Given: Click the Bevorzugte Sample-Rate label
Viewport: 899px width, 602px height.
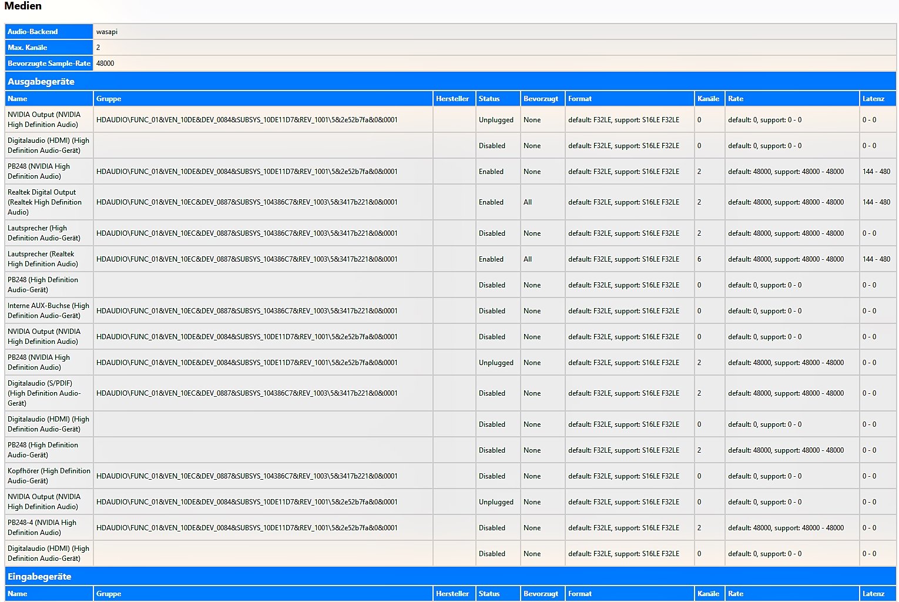Looking at the screenshot, I should point(49,63).
